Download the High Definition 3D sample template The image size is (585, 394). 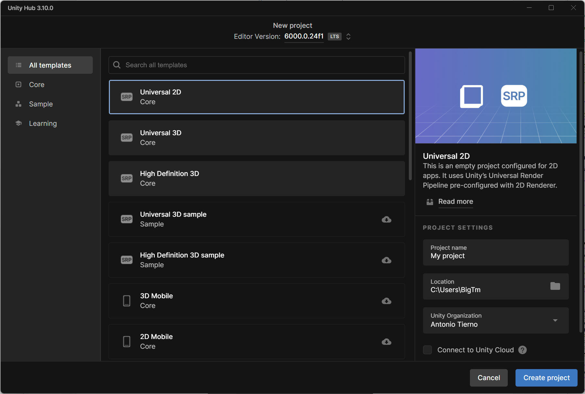(x=386, y=260)
